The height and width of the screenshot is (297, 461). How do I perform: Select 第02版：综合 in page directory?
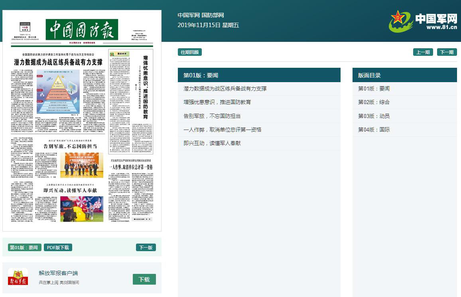coord(374,102)
